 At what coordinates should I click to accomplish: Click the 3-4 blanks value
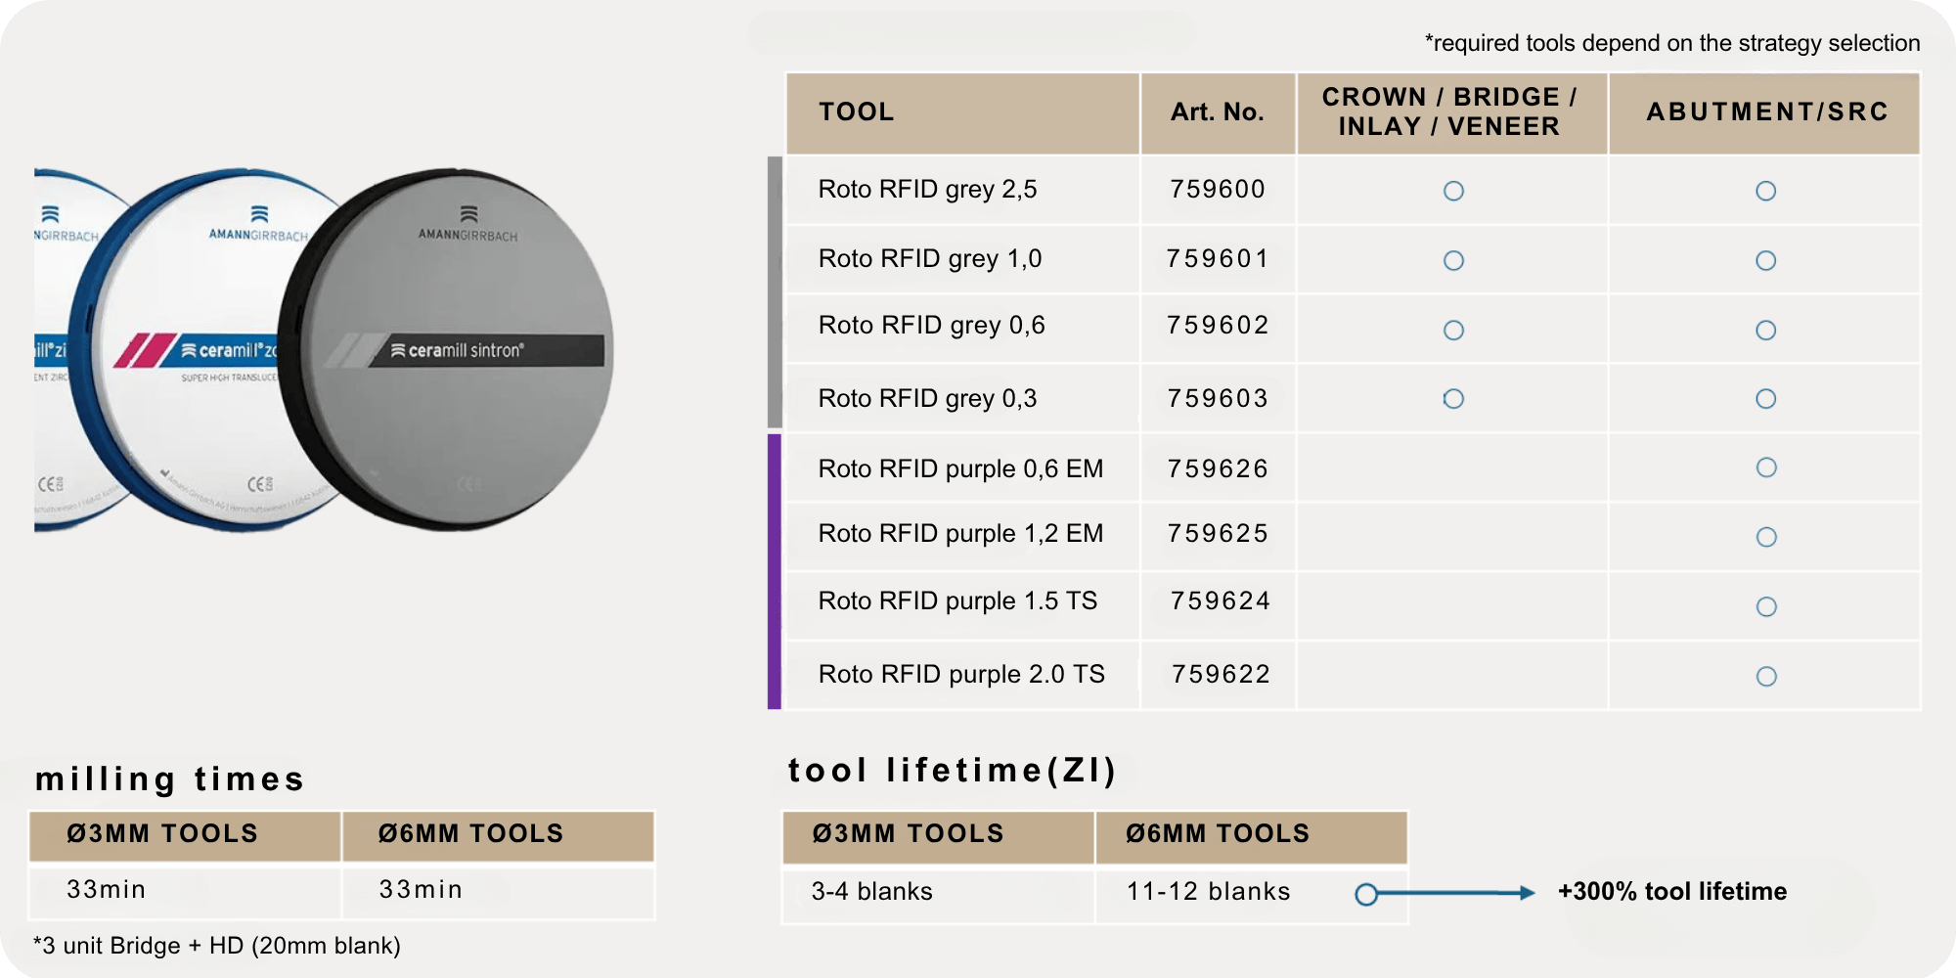click(x=871, y=891)
